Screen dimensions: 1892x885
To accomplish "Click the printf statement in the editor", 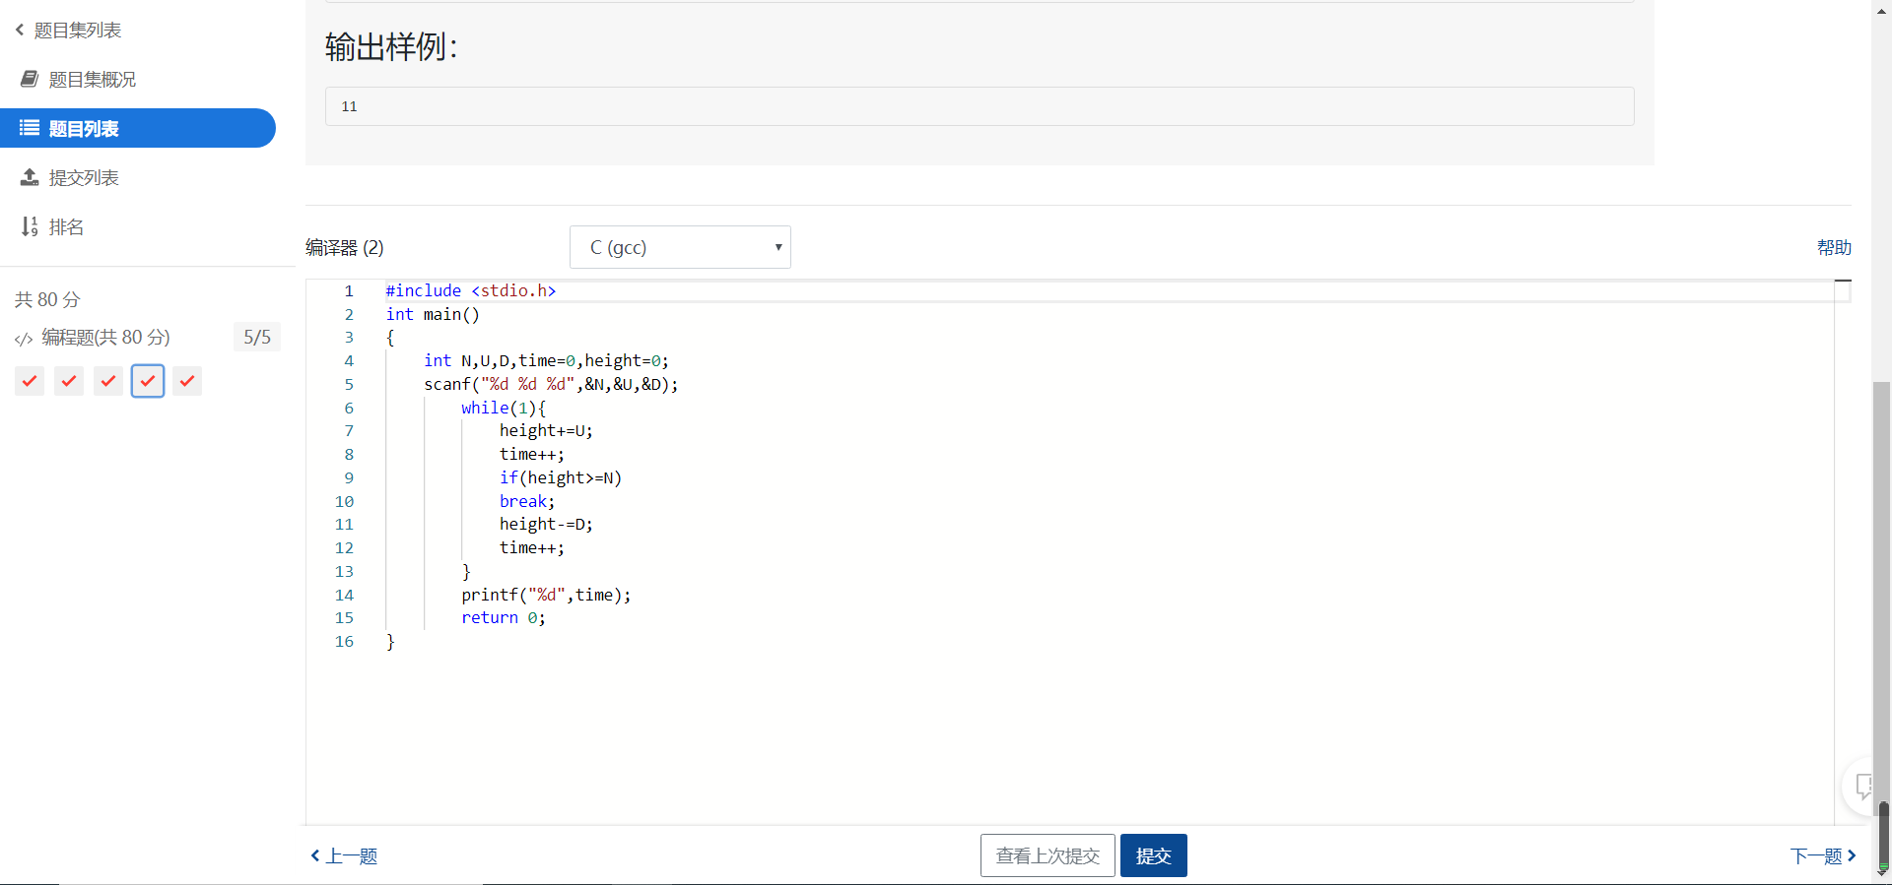I will (546, 596).
